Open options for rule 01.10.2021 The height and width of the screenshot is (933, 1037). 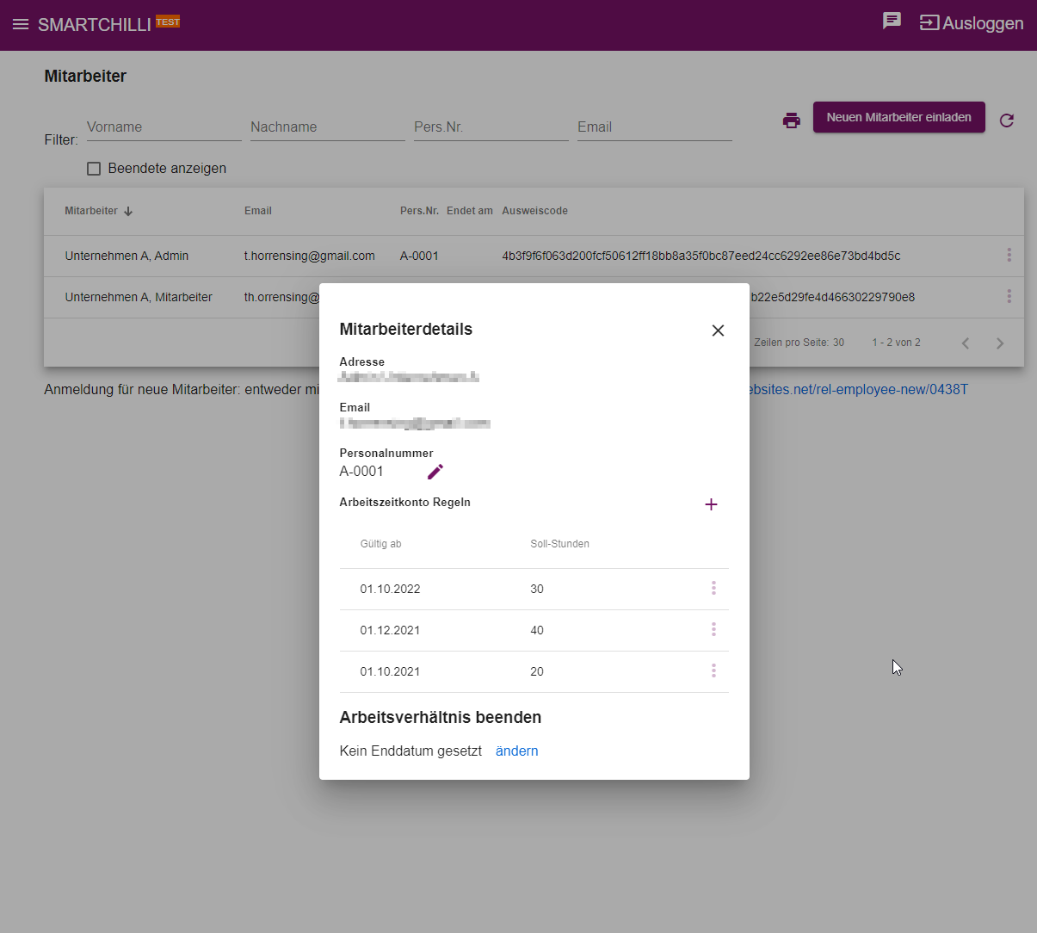point(713,671)
